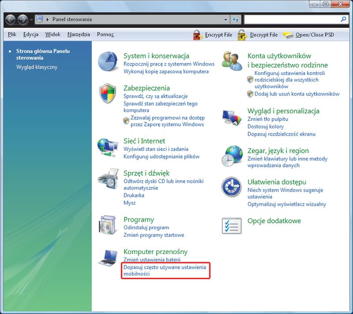Click the System i konserwacja heading
The height and width of the screenshot is (314, 353).
coord(156,56)
